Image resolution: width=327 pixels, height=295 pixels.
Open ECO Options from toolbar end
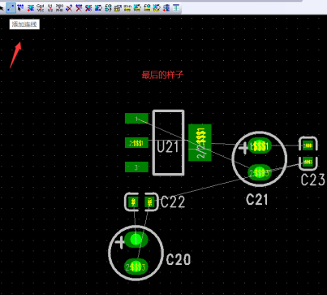coord(176,8)
